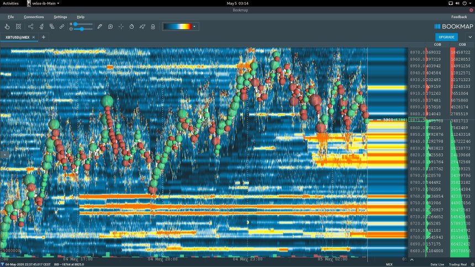Image resolution: width=475 pixels, height=267 pixels.
Task: Click the UPGRADE button
Action: click(446, 37)
